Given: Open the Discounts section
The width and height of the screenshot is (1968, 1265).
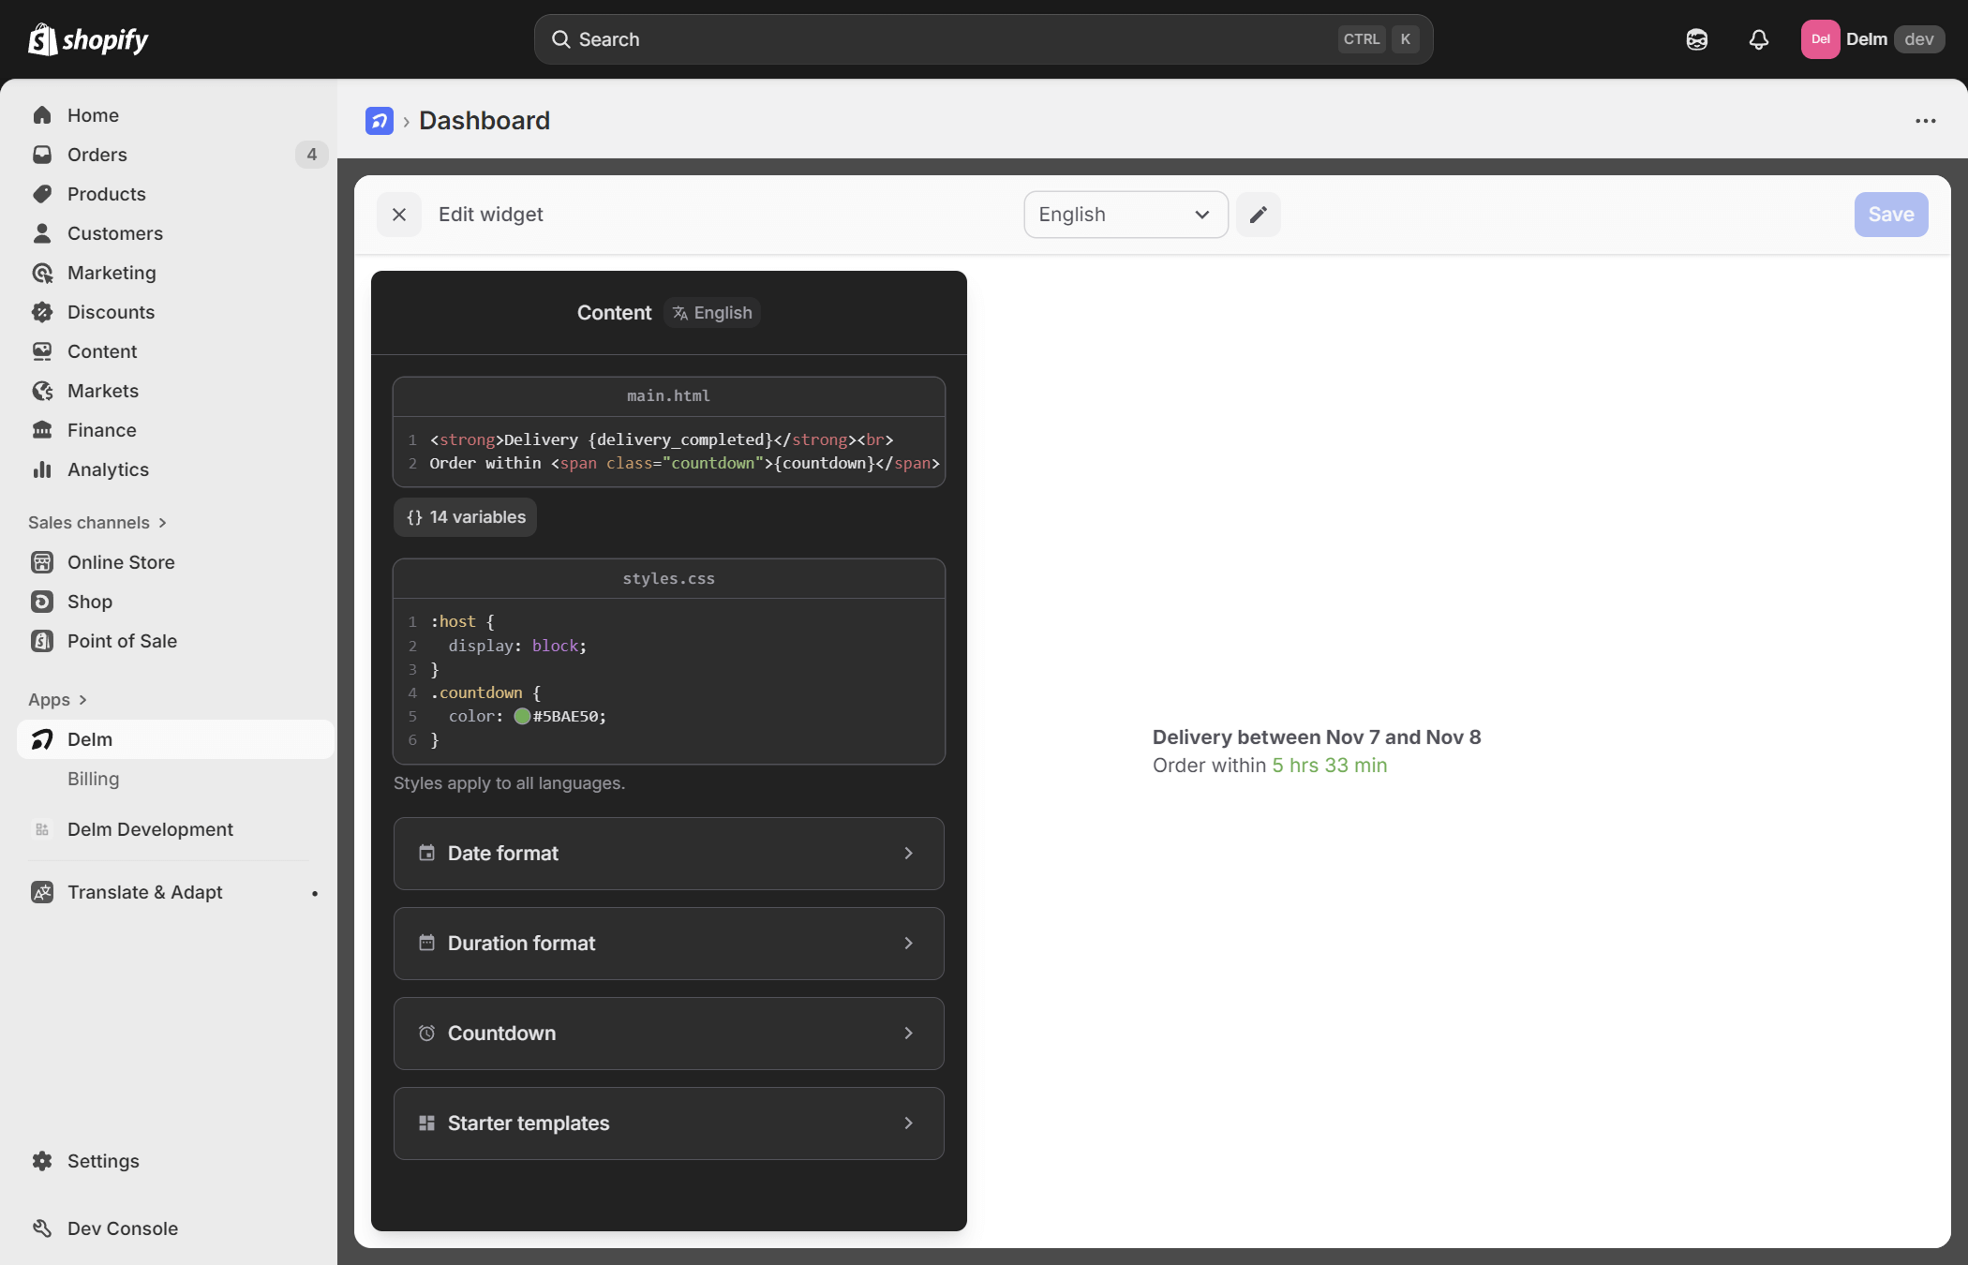Looking at the screenshot, I should (111, 311).
